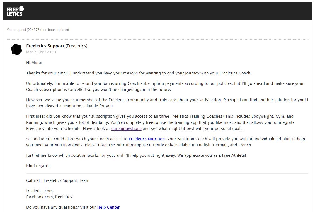Click the 'Just let me know' sentence
Screen dimensions: 315x212
[x=136, y=155]
